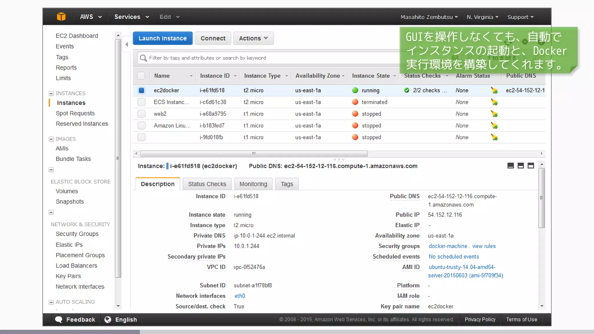Click the green 2/2 checks passed icon
594x334 pixels.
click(407, 90)
